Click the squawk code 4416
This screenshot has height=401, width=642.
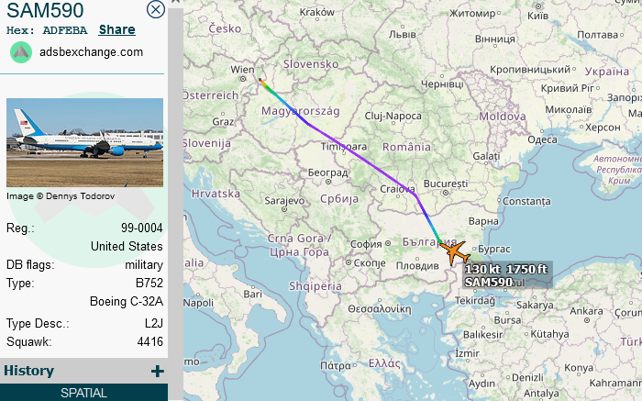pyautogui.click(x=149, y=341)
